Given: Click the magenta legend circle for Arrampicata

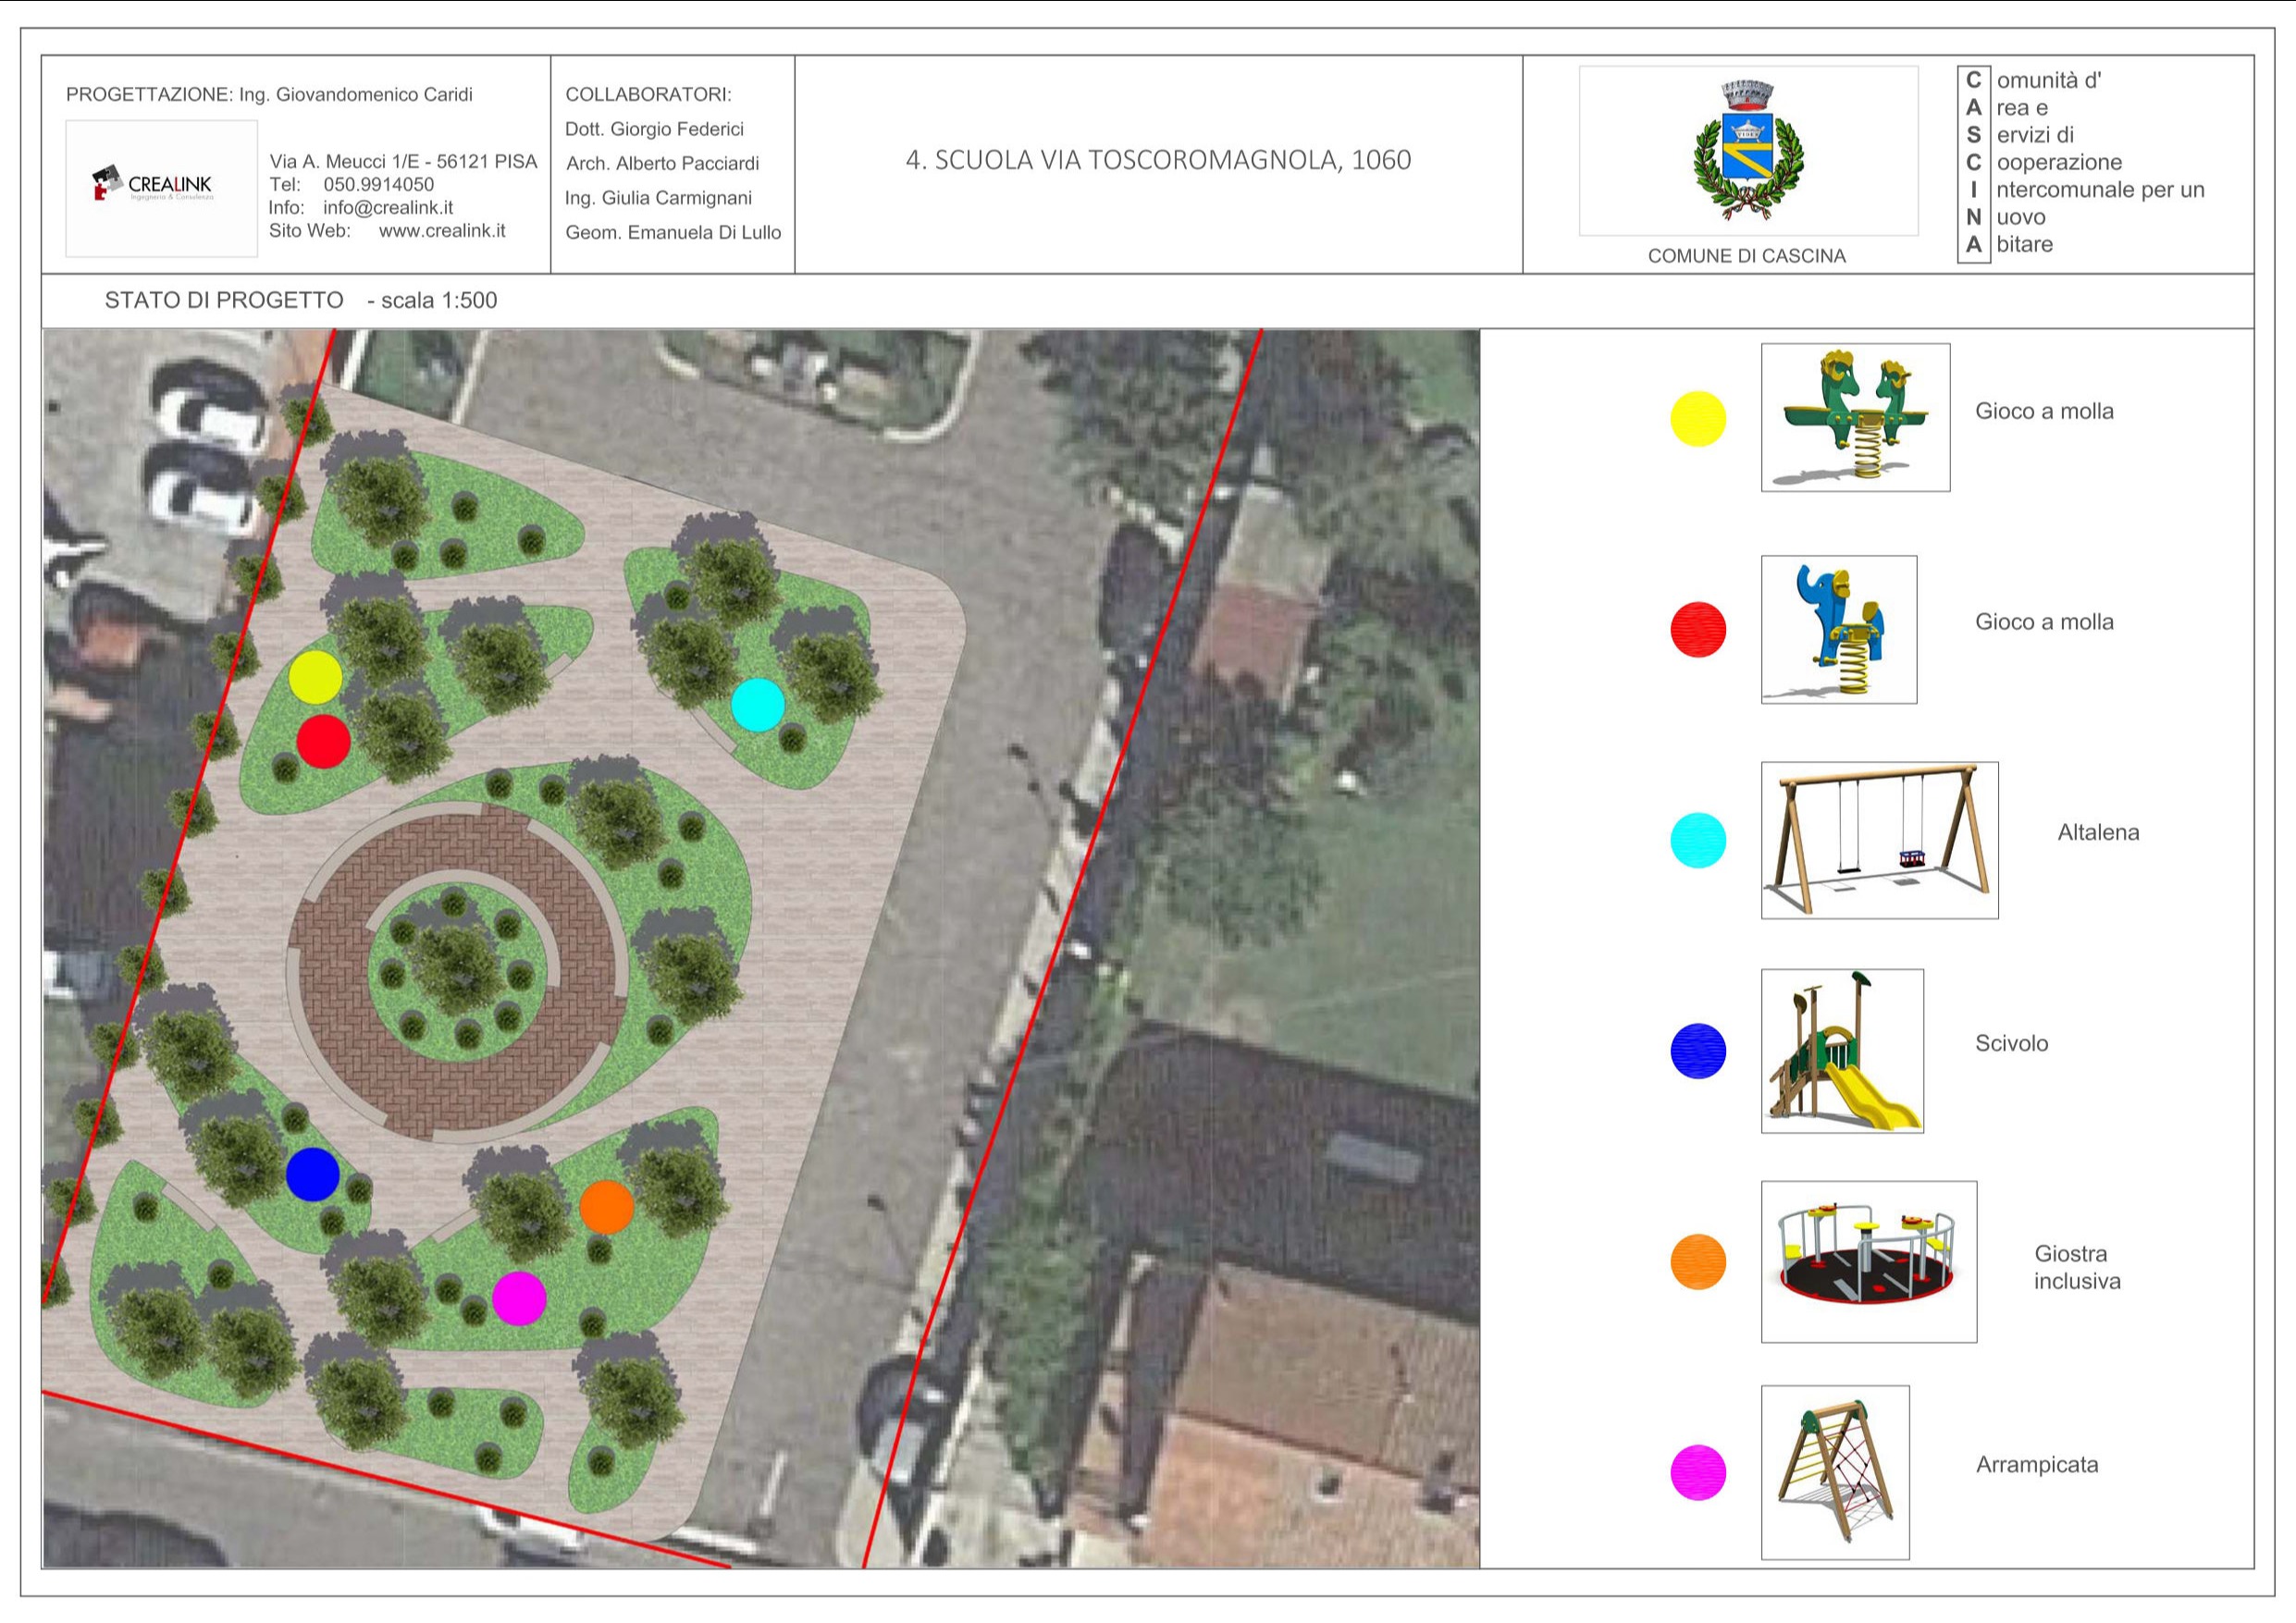Looking at the screenshot, I should click(x=1698, y=1473).
